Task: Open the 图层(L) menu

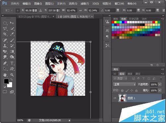Action: tap(49, 4)
